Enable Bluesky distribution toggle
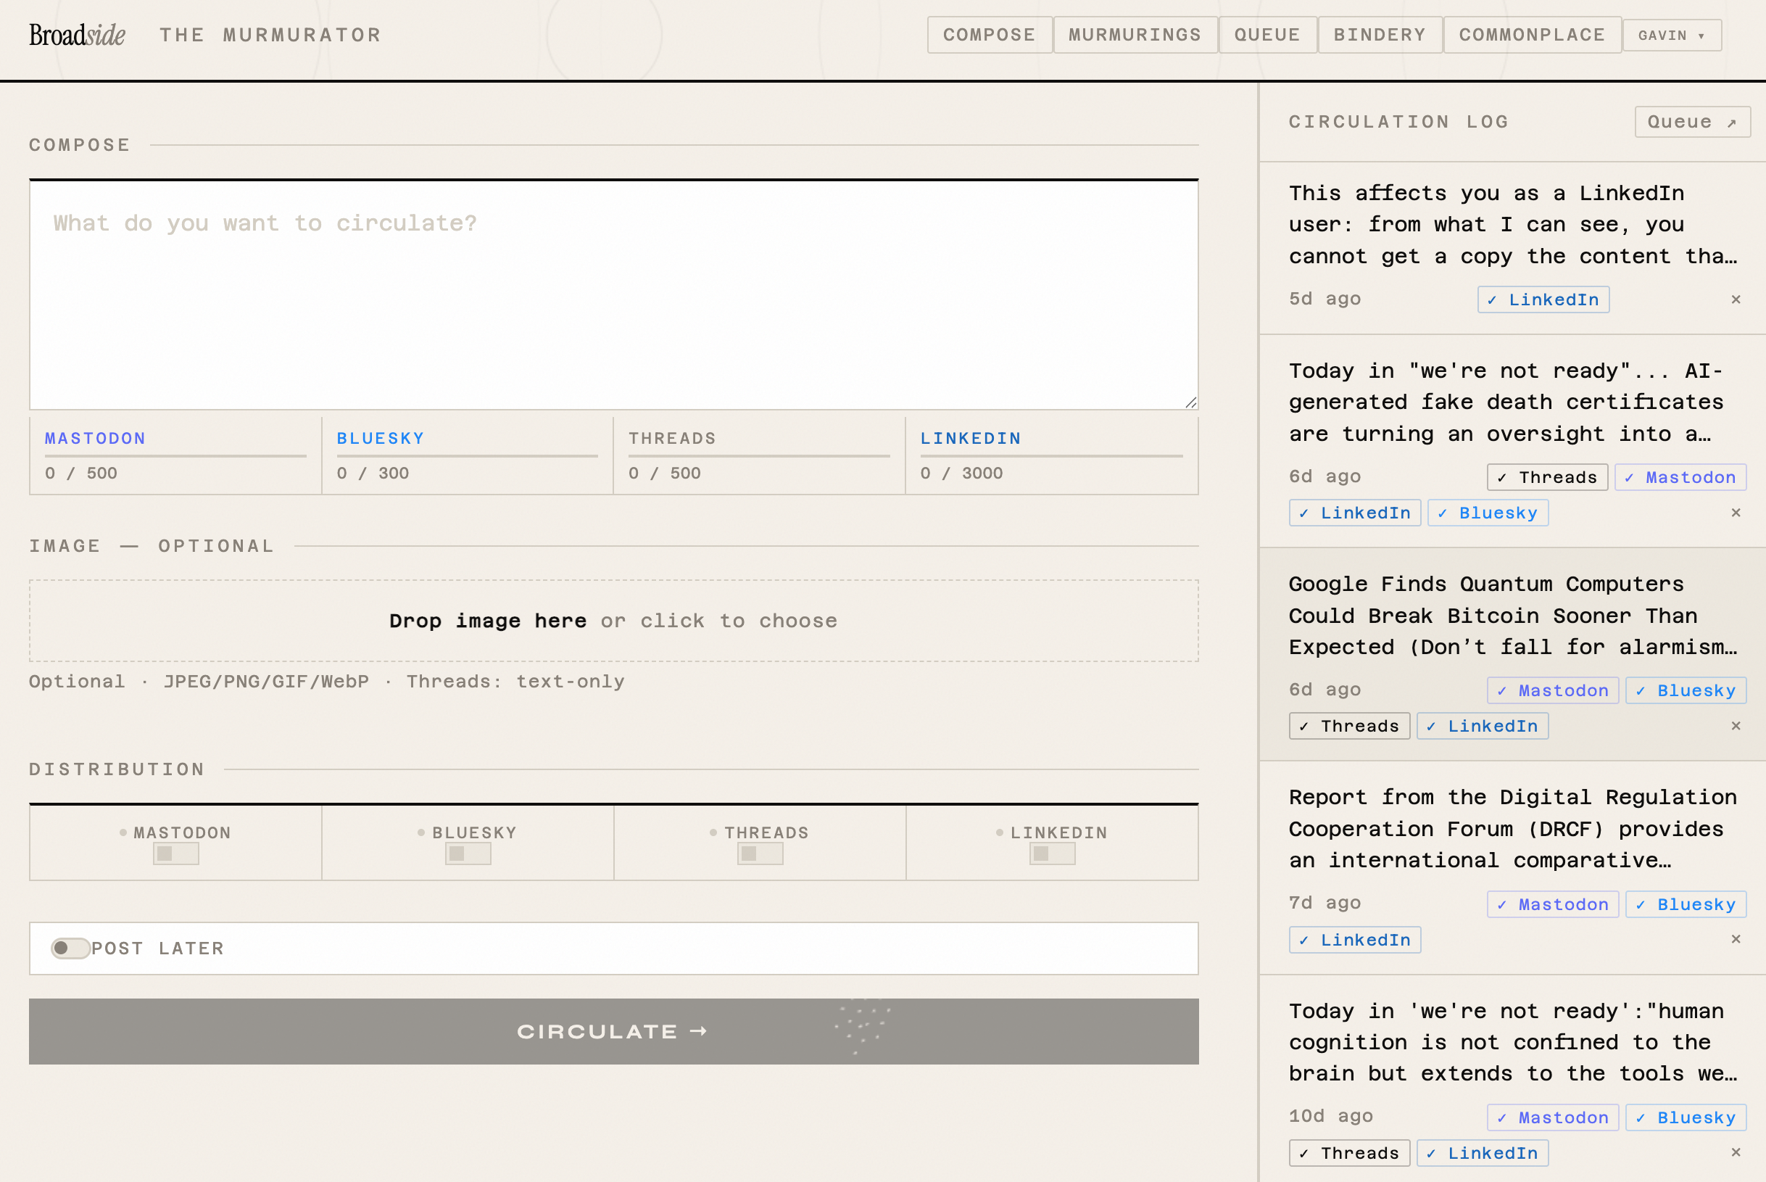The height and width of the screenshot is (1182, 1766). pos(468,854)
